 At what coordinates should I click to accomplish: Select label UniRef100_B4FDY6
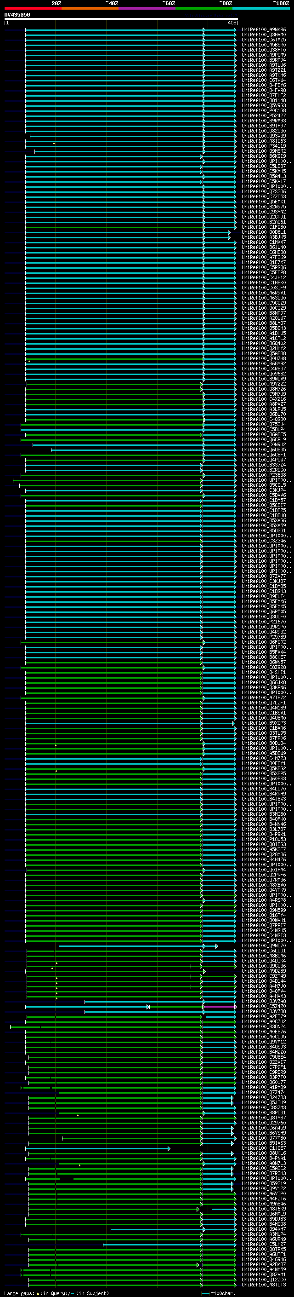click(264, 86)
